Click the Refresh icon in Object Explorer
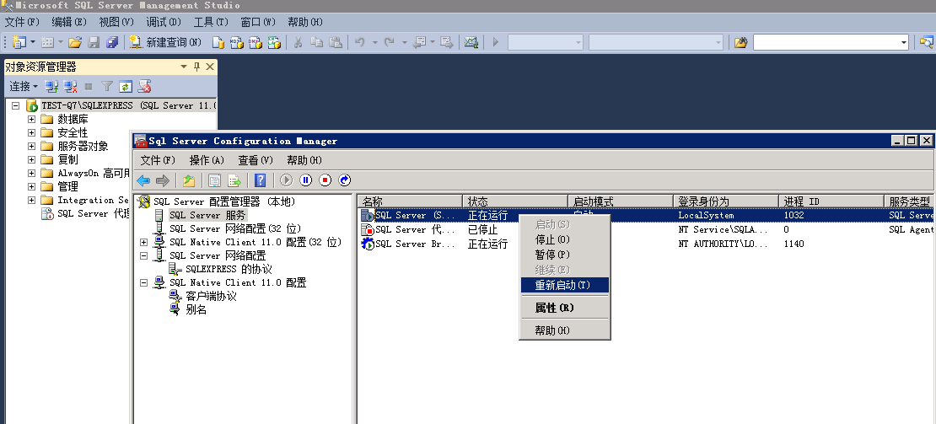The image size is (936, 424). 125,87
